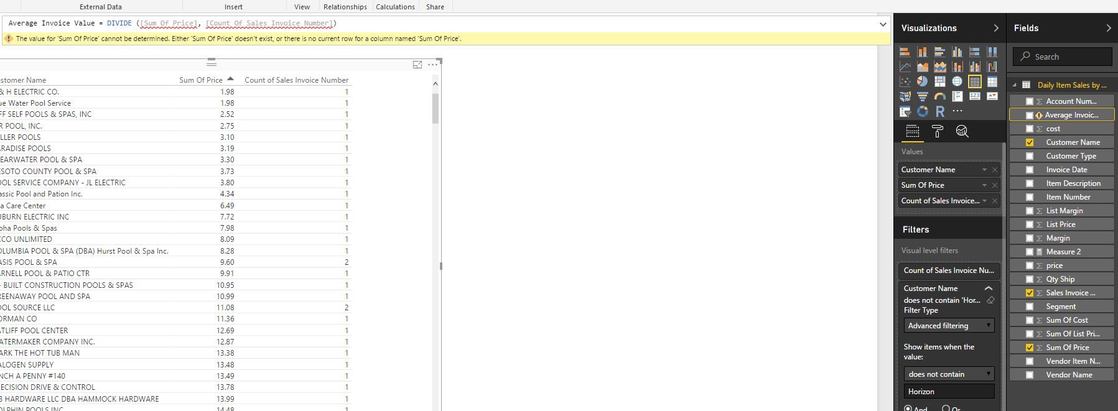Select the Line and clustered column chart
1118x411 pixels.
974,67
